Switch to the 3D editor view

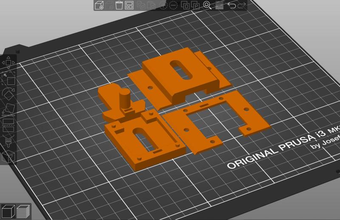(8, 211)
